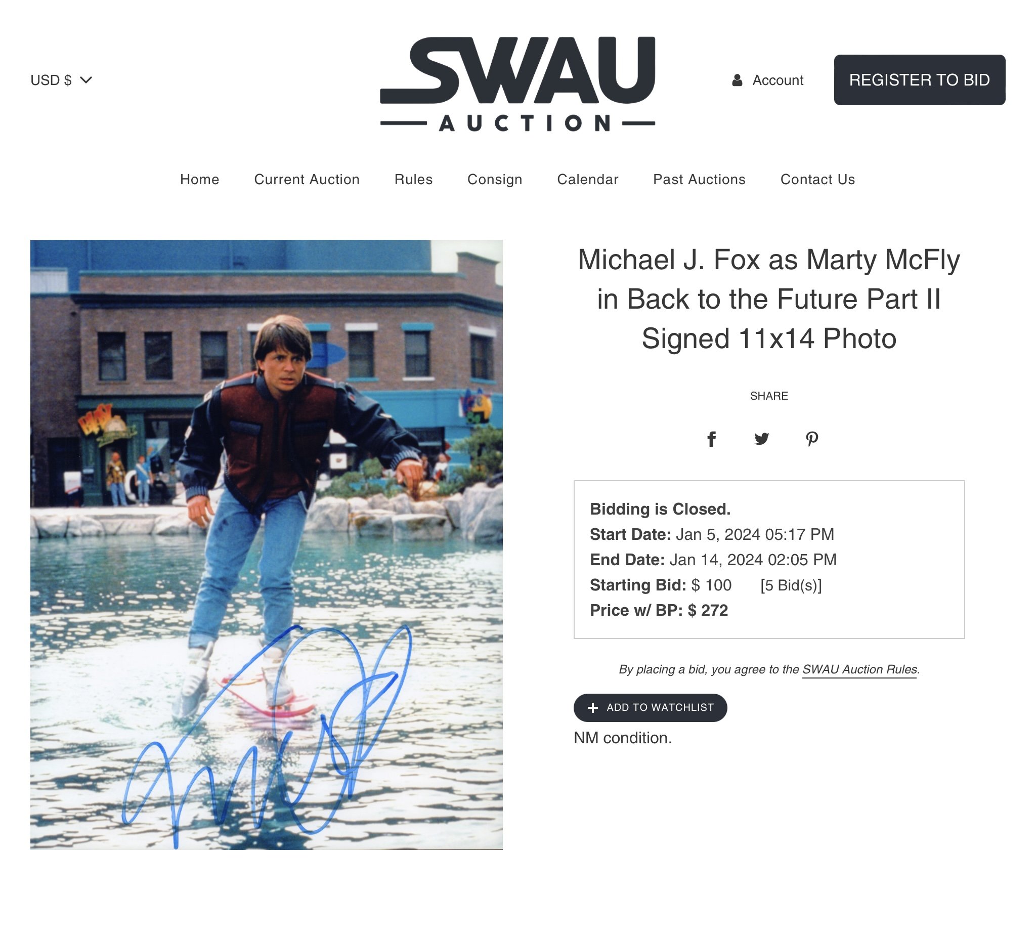The width and height of the screenshot is (1036, 933).
Task: Click the Account person icon
Action: point(737,80)
